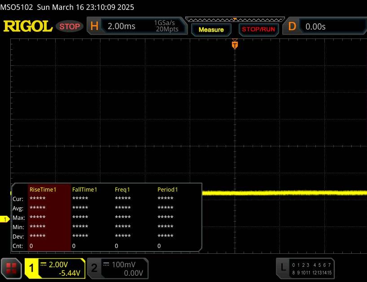This screenshot has width=367, height=282.
Task: Click the channel 1 offset -5.44V value
Action: click(70, 273)
